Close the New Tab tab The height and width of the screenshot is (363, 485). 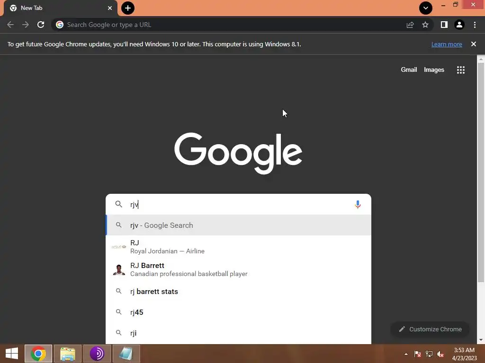pos(110,8)
